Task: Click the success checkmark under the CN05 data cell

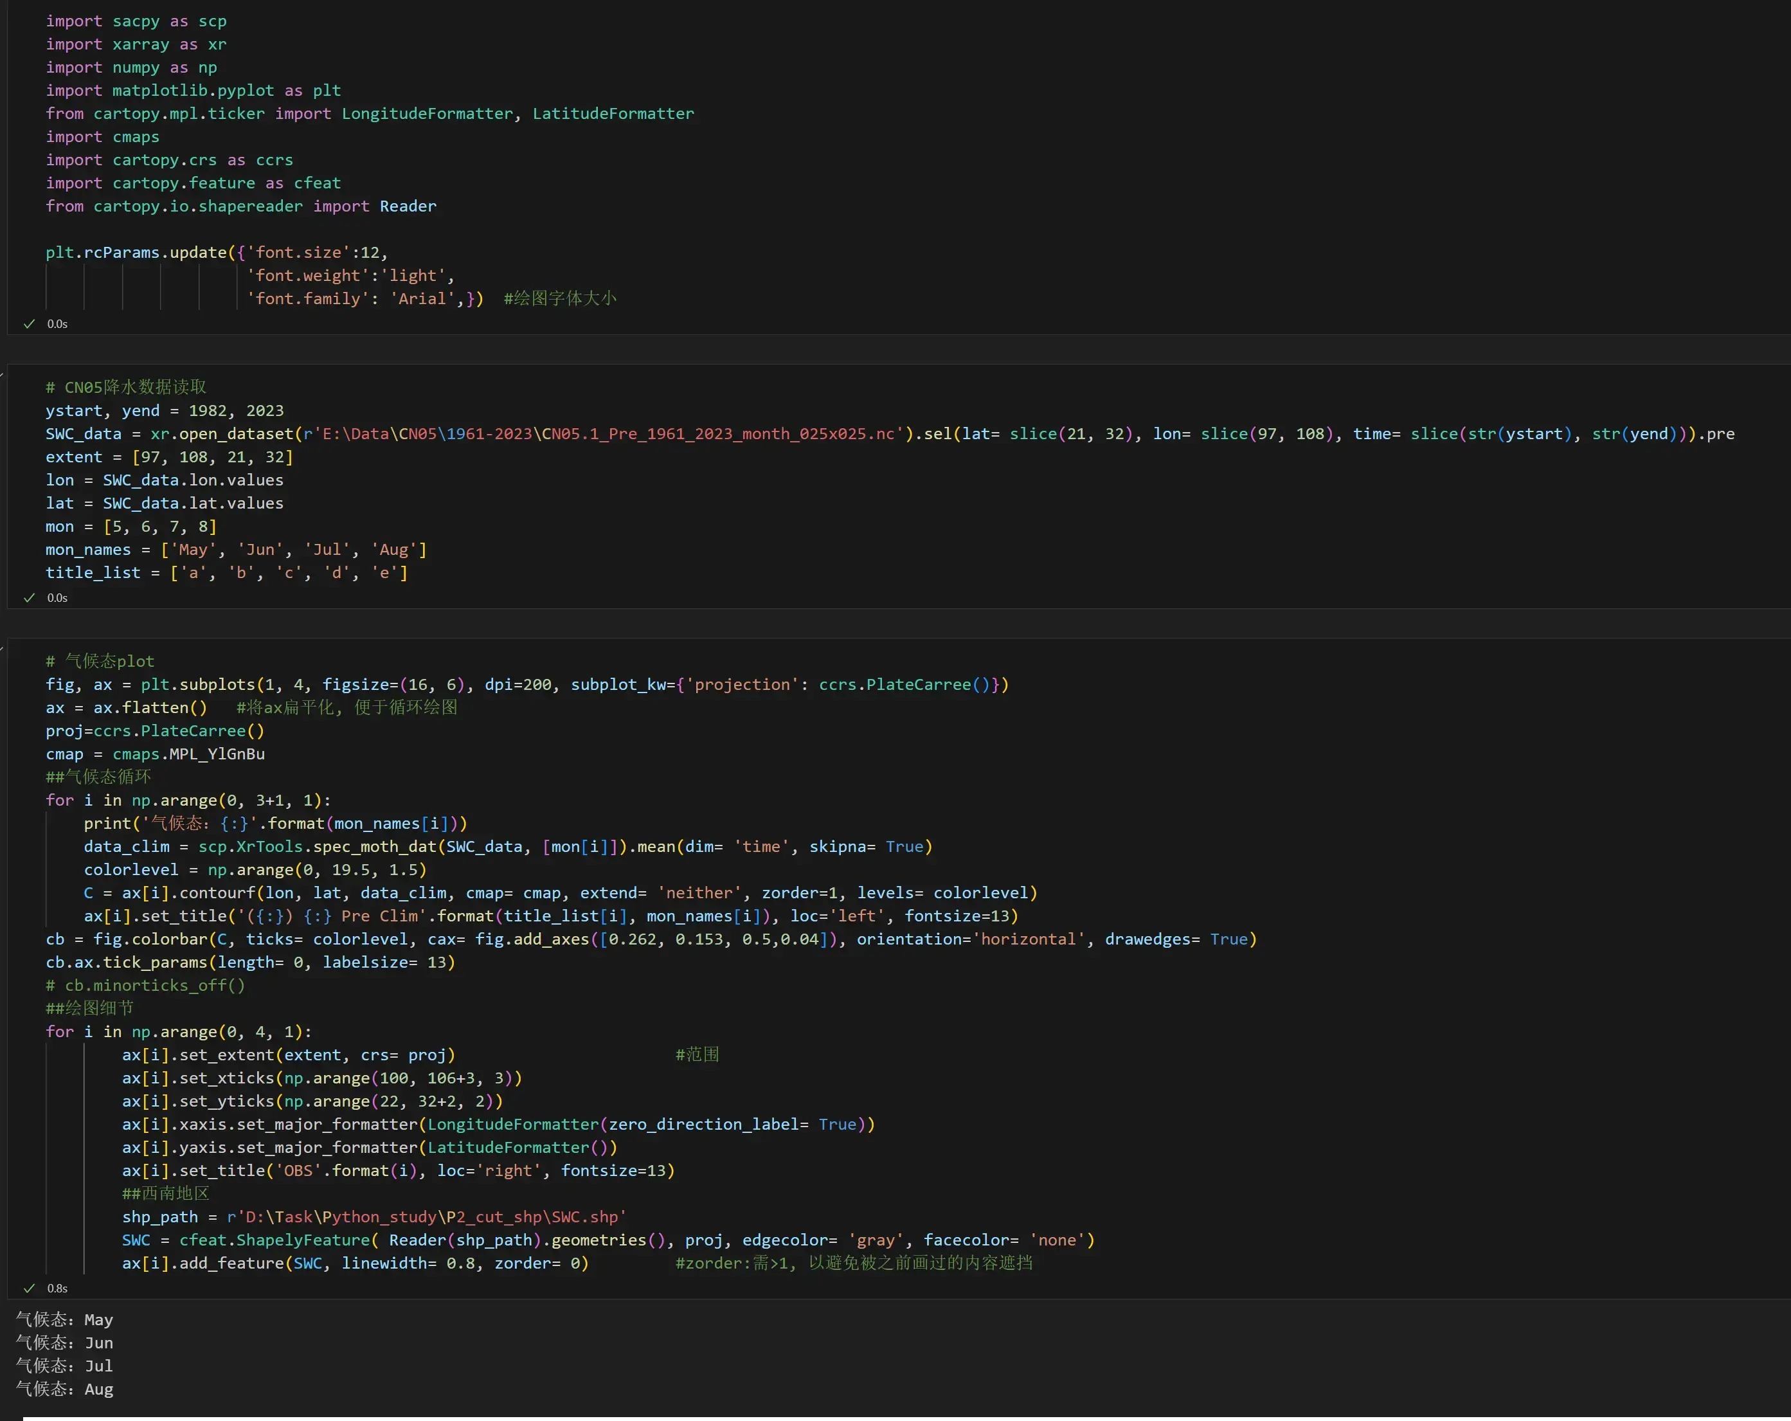Action: [x=29, y=597]
